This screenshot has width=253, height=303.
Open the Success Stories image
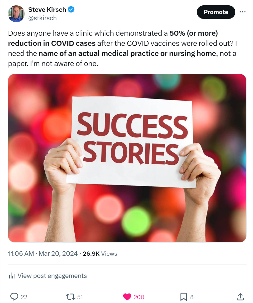[127, 158]
